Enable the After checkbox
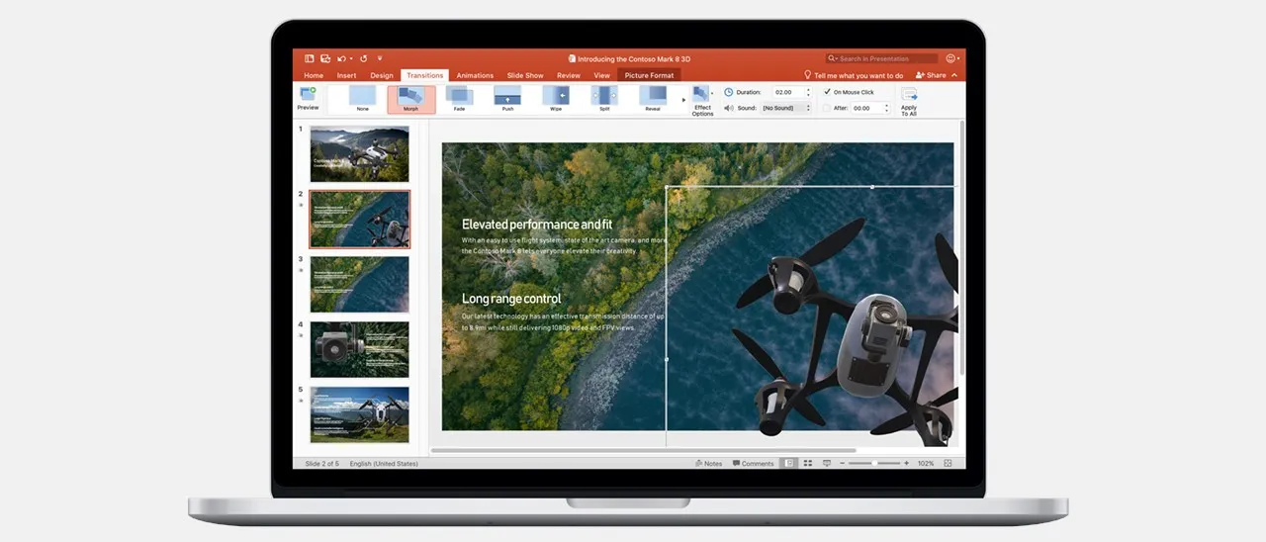This screenshot has width=1266, height=542. 827,108
